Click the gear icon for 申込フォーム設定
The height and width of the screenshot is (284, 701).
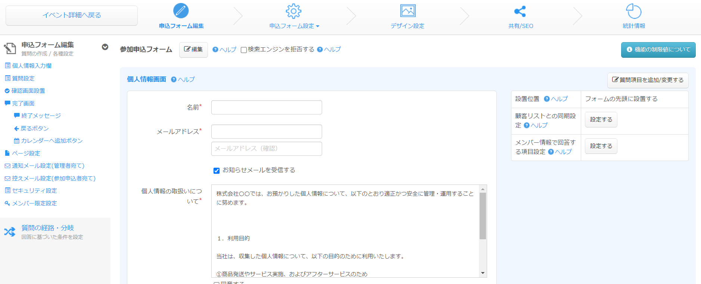click(x=293, y=11)
